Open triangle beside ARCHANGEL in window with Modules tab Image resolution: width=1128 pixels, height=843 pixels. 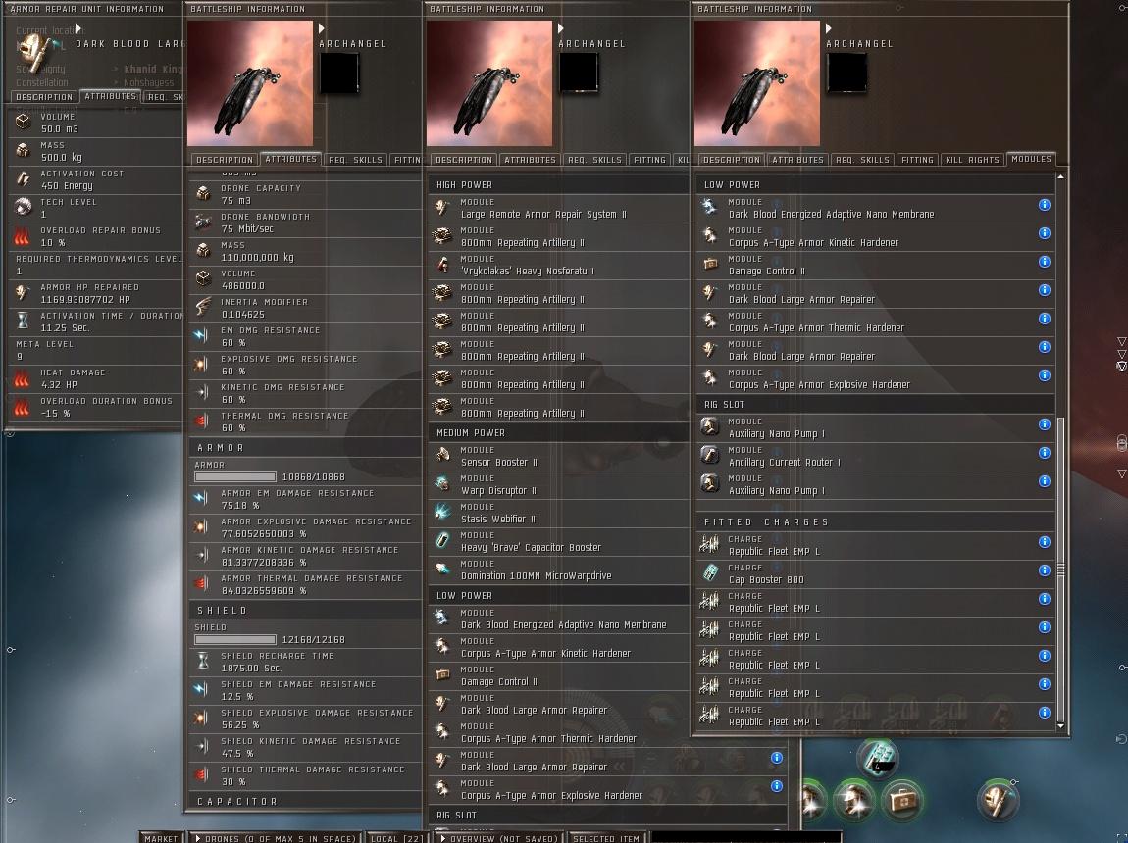click(828, 28)
